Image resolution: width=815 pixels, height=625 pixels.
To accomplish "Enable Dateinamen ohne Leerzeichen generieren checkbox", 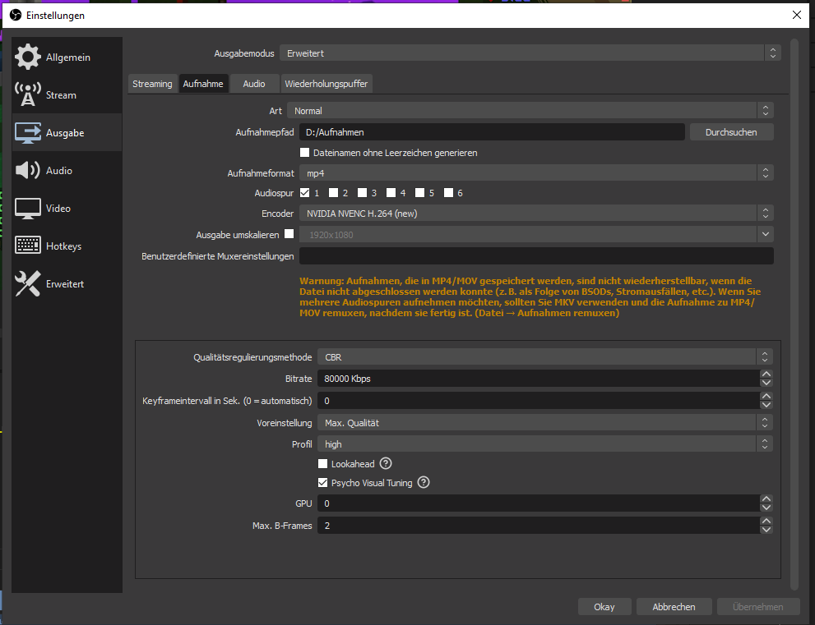I will [305, 153].
